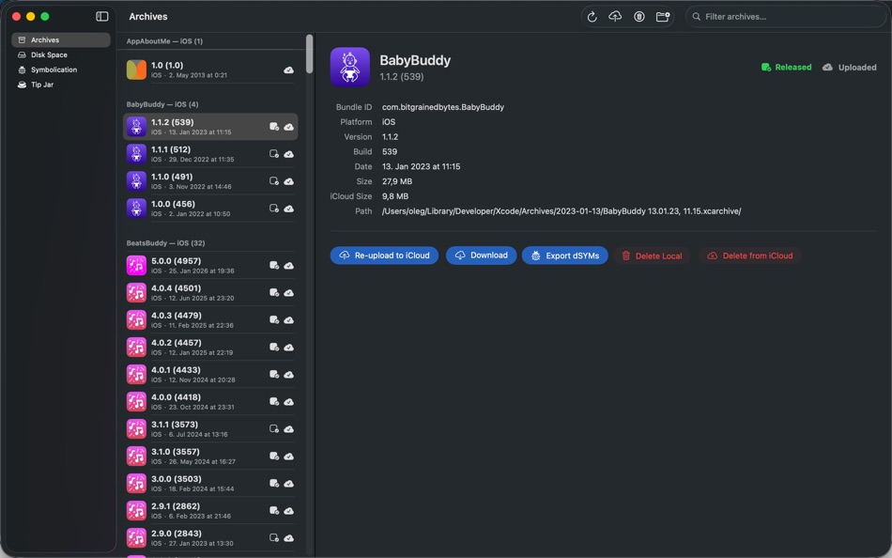Select the BeatsBuddy 4.0.4 (4501) archive
This screenshot has height=558, width=892.
tap(210, 293)
